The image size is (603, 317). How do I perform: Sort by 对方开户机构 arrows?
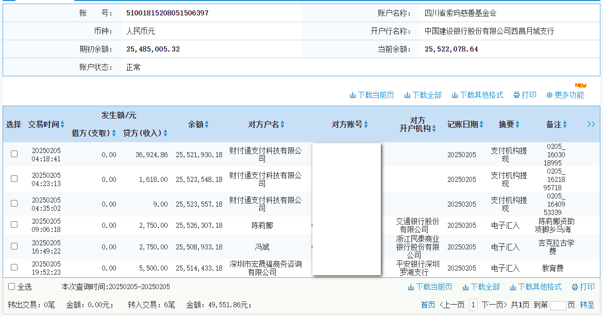pyautogui.click(x=434, y=128)
